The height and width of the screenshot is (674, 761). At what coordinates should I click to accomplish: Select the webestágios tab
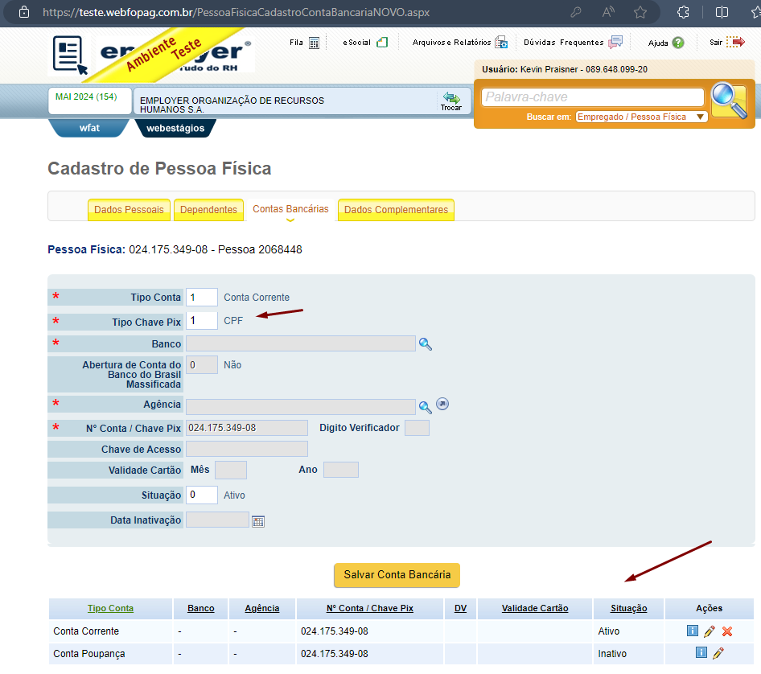[x=175, y=128]
